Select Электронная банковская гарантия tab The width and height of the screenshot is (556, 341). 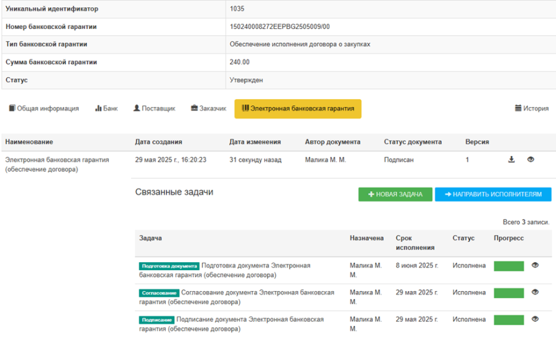click(x=298, y=109)
